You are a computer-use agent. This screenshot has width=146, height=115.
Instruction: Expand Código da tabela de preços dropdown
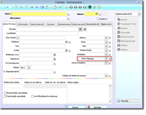coord(106,76)
